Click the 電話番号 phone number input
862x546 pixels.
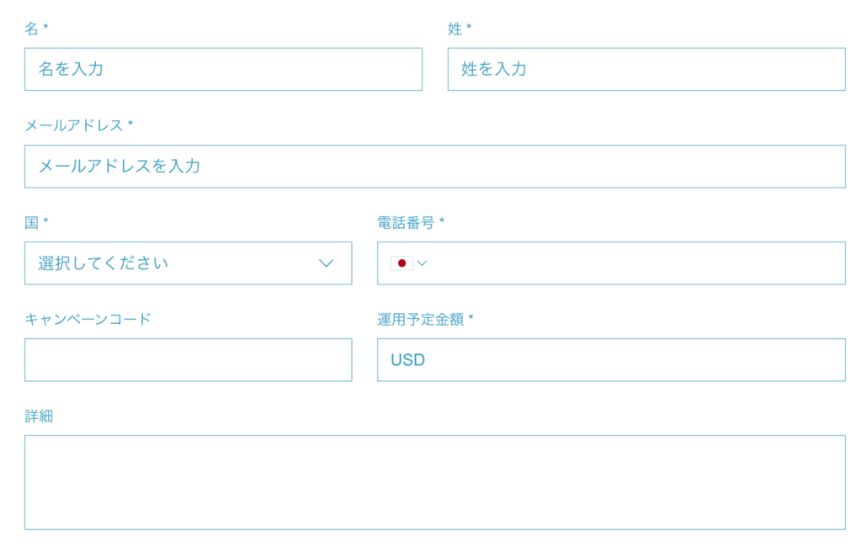point(638,263)
